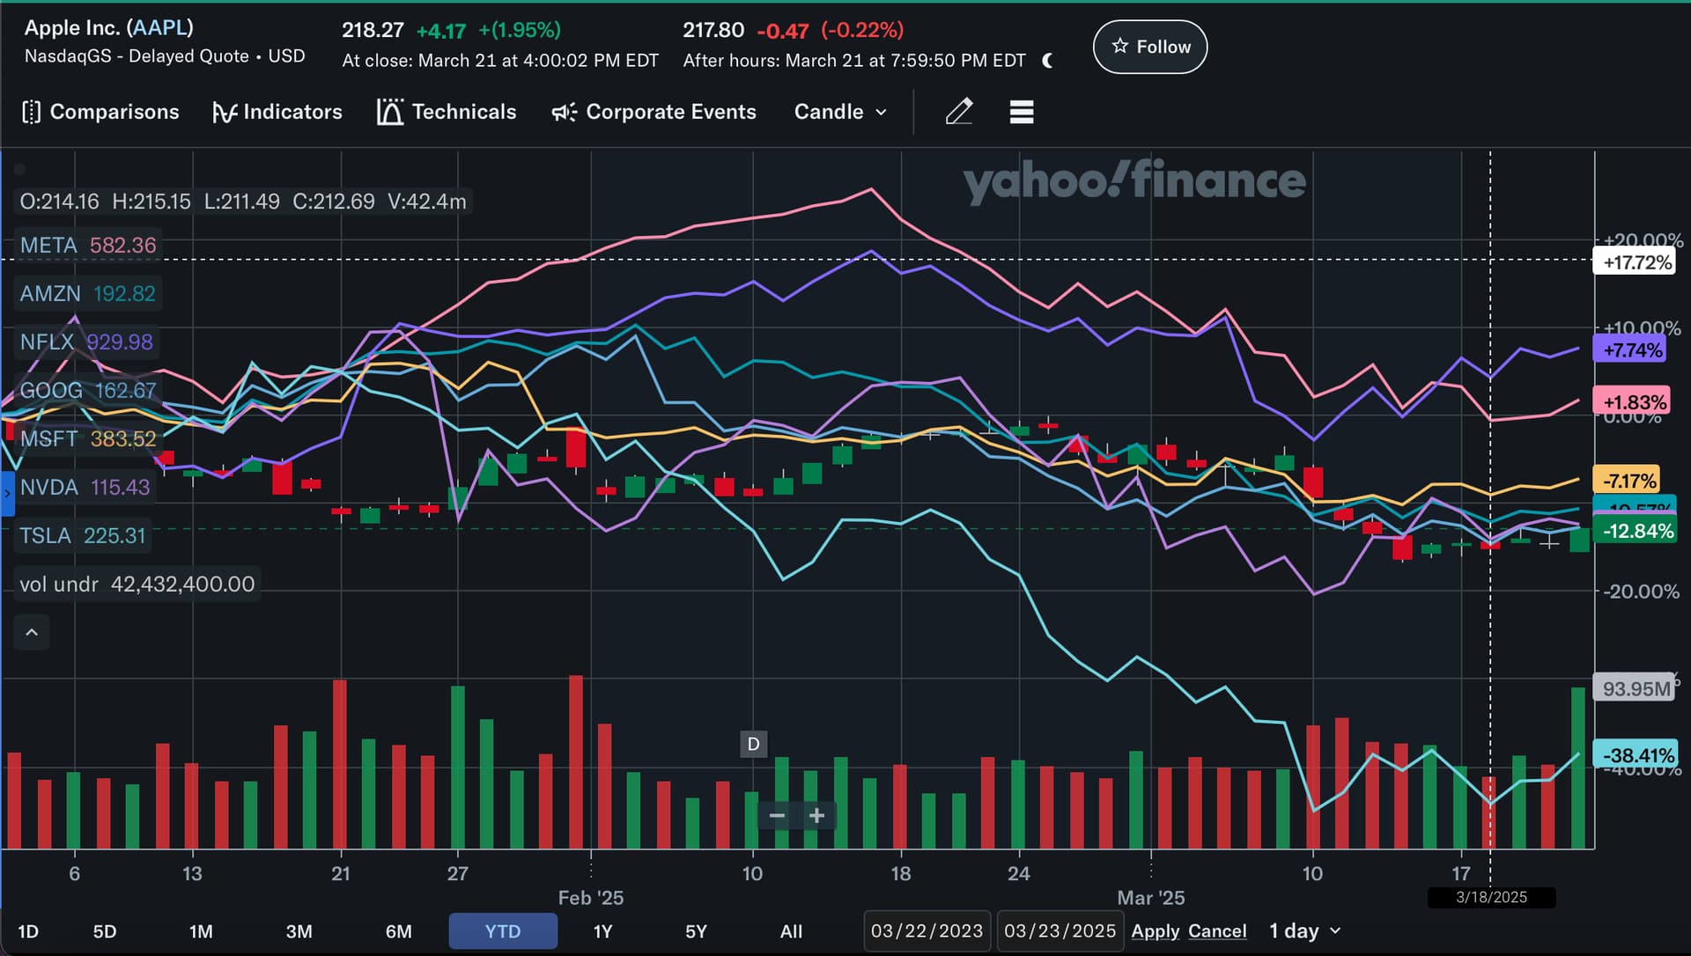Select the All time range
Viewport: 1691px width, 956px height.
coord(791,931)
